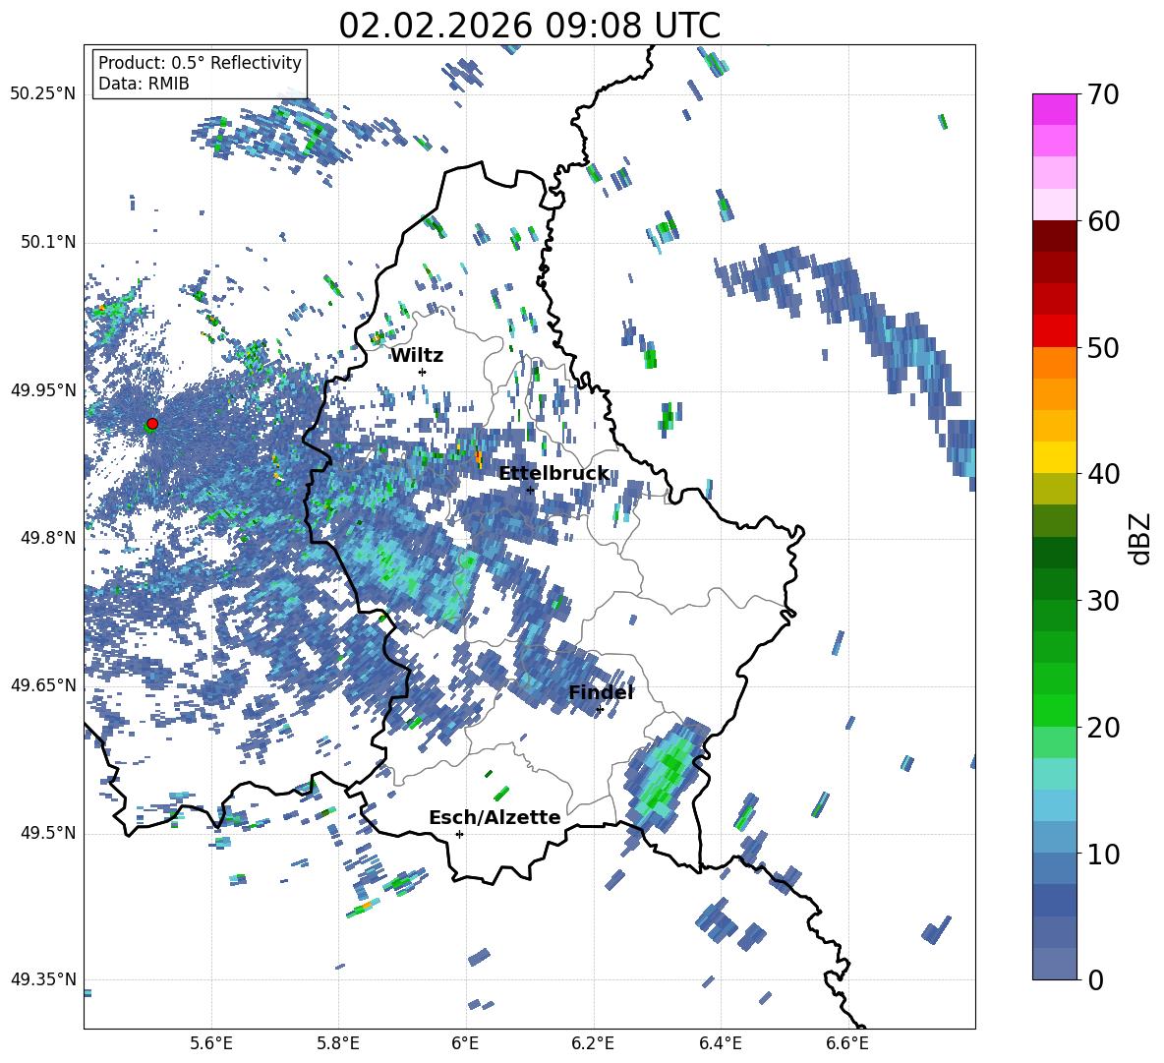Click the 49.65°N latitude label
Image resolution: width=1164 pixels, height=1063 pixels.
[x=43, y=684]
